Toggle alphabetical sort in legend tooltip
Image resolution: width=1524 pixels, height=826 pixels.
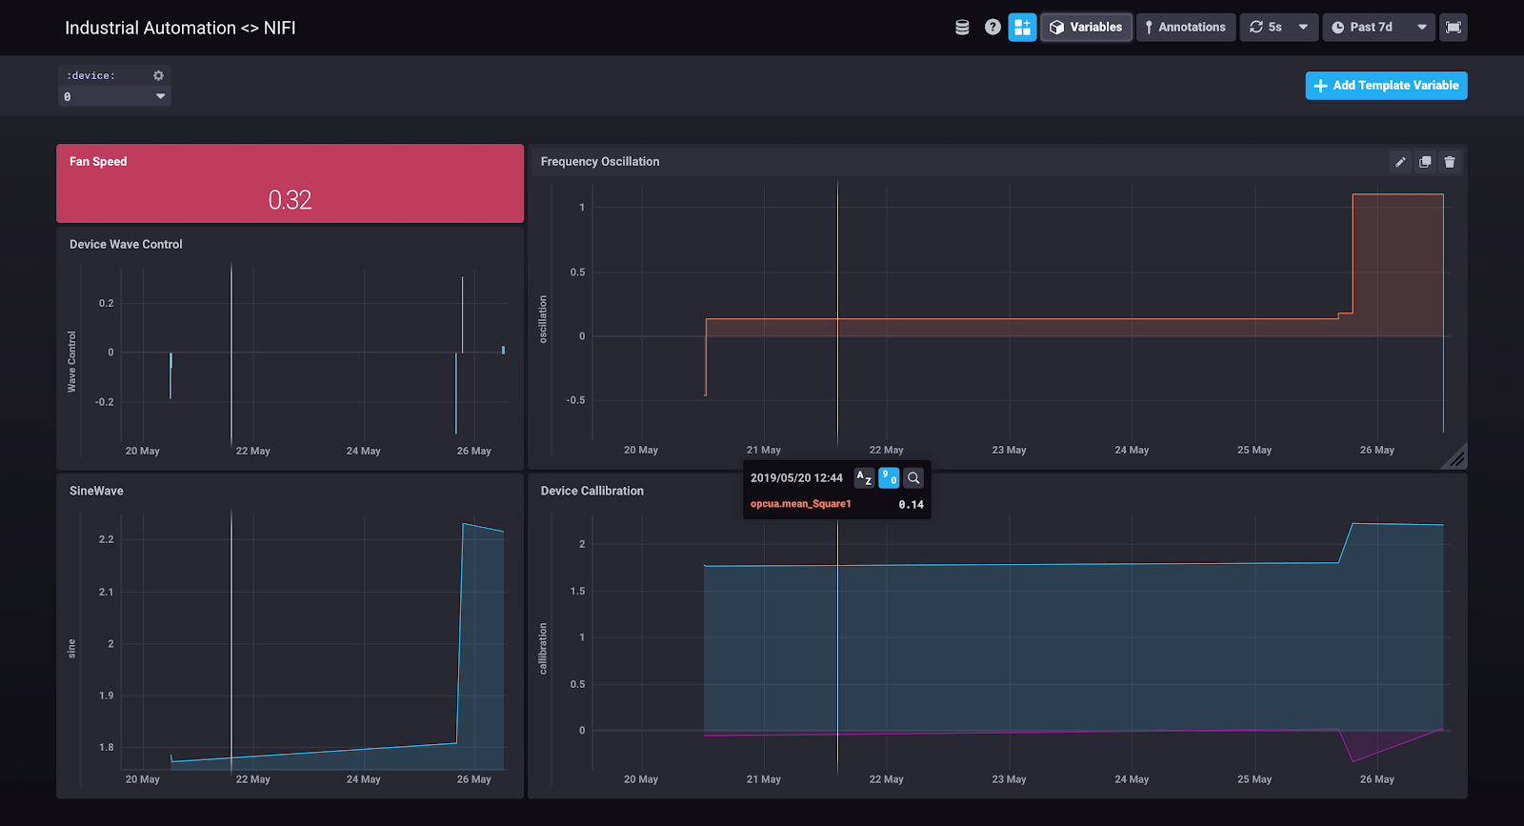[864, 478]
